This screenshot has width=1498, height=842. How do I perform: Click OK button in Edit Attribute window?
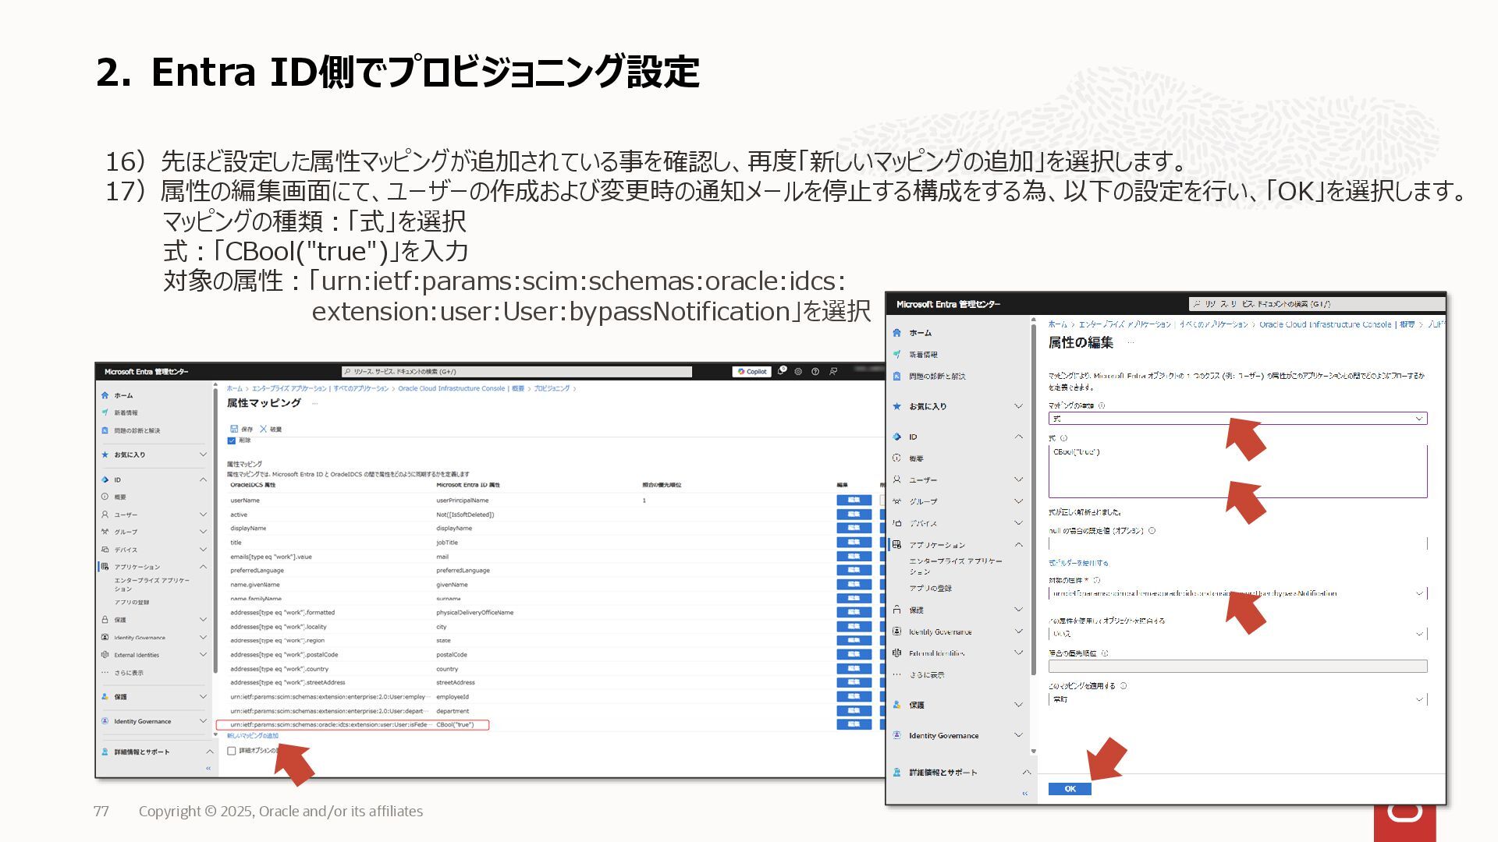coord(1070,789)
